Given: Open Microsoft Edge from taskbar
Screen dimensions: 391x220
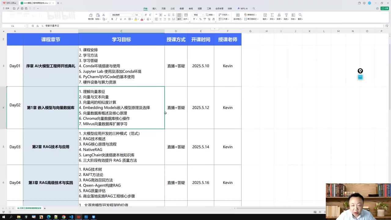Looking at the screenshot, I should click(49, 217).
